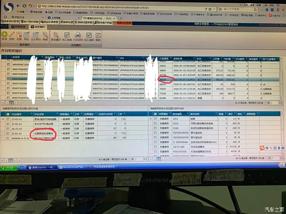Go to next page in repair history pager
The image size is (286, 214).
coord(16,103)
